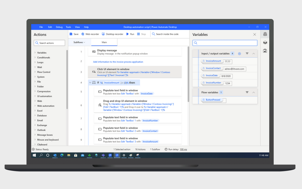Viewport: 302px width, 189px height.
Task: Collapse the If block on line 4
Action: point(90,83)
